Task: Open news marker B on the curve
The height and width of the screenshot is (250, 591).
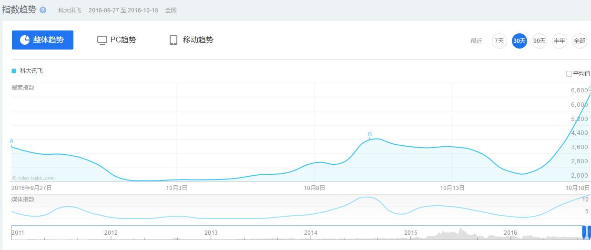Action: point(370,134)
